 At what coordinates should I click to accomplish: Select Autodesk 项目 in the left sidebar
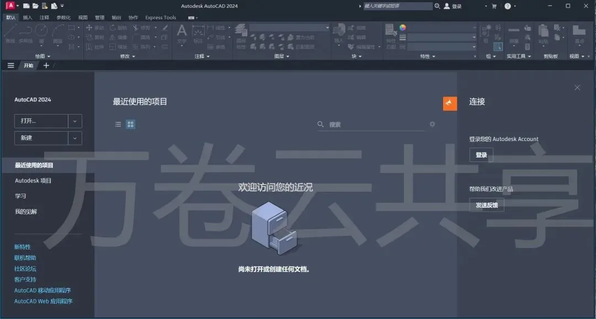click(33, 181)
